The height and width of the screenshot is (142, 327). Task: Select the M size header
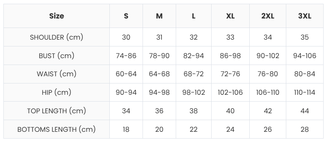(159, 16)
